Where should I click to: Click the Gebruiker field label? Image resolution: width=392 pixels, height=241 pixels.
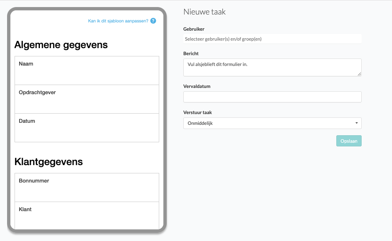pyautogui.click(x=194, y=29)
